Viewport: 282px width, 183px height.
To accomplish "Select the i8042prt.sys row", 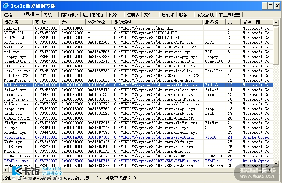I will (138, 156).
